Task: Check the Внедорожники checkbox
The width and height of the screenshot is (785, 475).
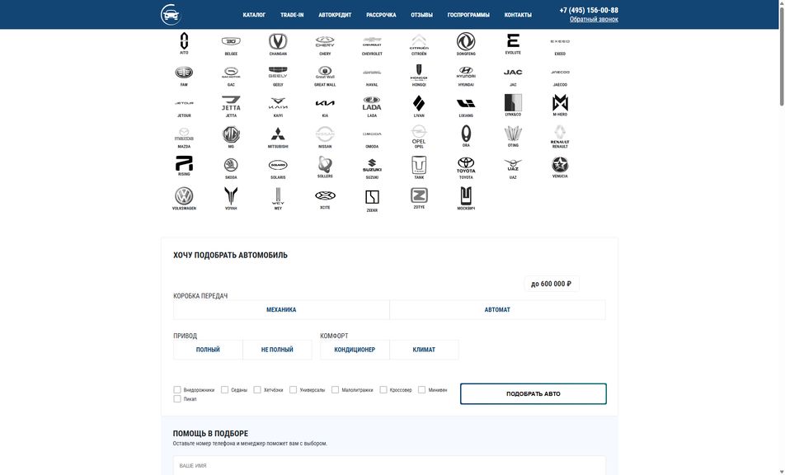Action: point(177,389)
